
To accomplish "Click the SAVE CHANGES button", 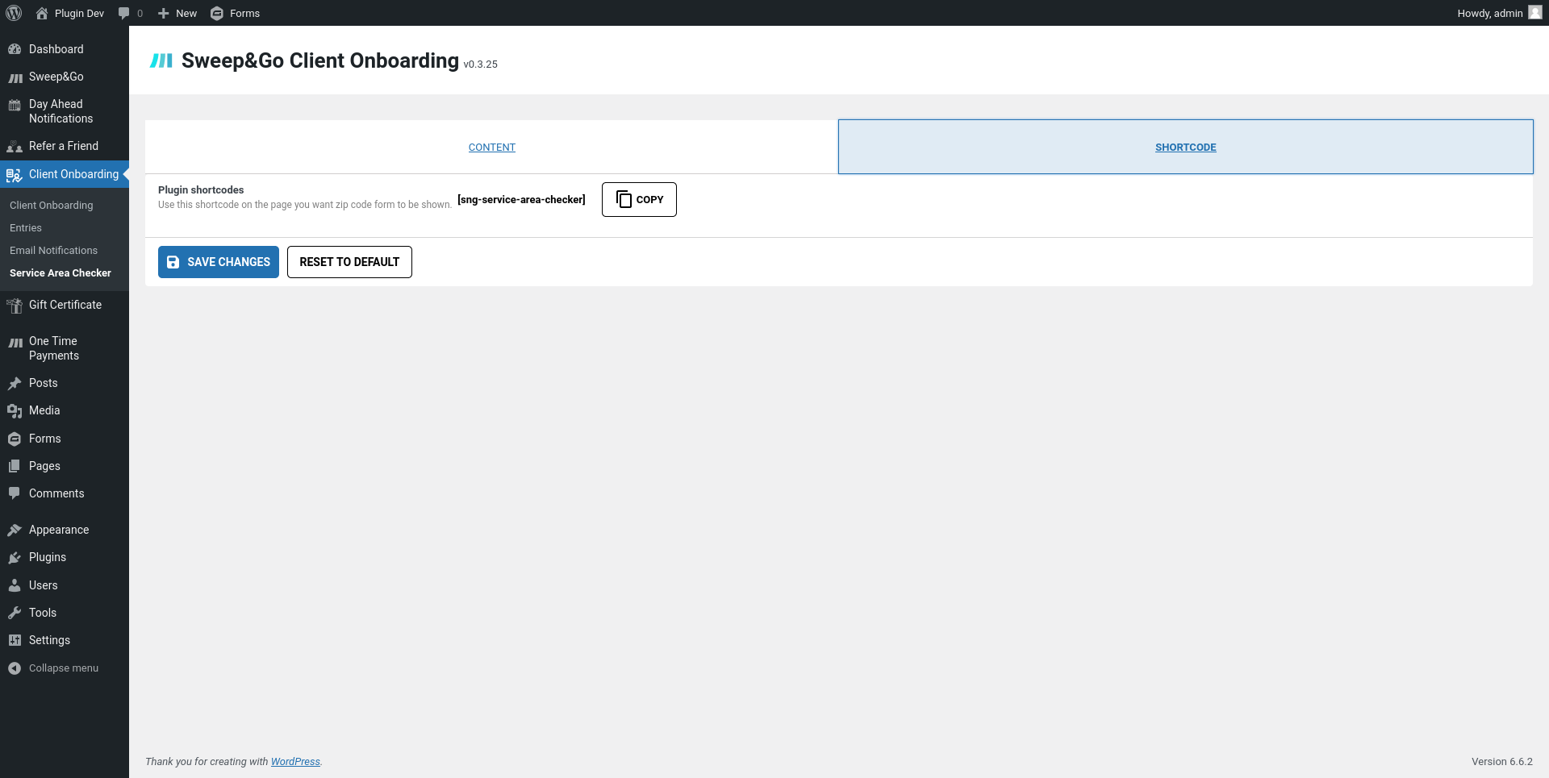I will pos(219,262).
